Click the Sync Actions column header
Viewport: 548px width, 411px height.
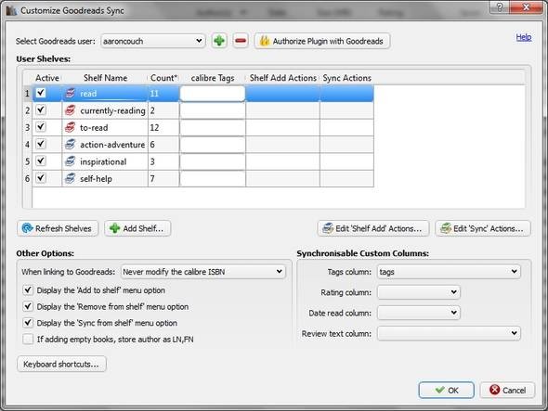pos(346,78)
